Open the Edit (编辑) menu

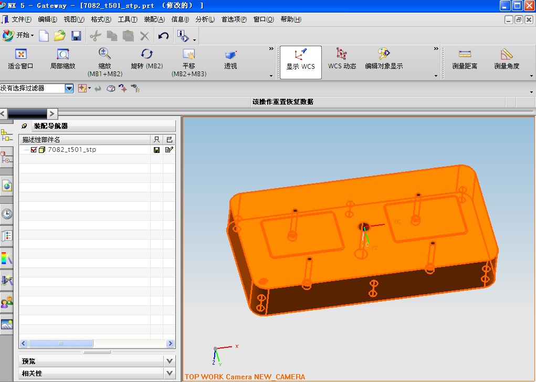[48, 19]
